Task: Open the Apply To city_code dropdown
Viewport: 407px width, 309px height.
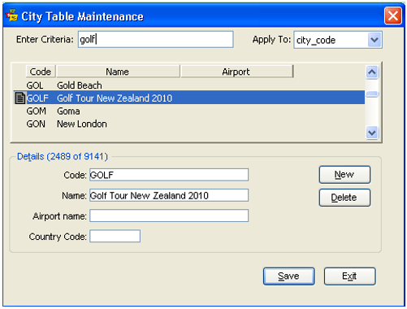Action: tap(375, 40)
